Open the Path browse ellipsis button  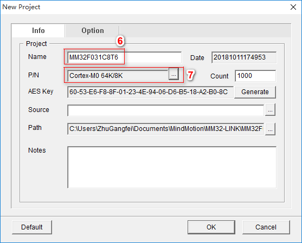[270, 129]
